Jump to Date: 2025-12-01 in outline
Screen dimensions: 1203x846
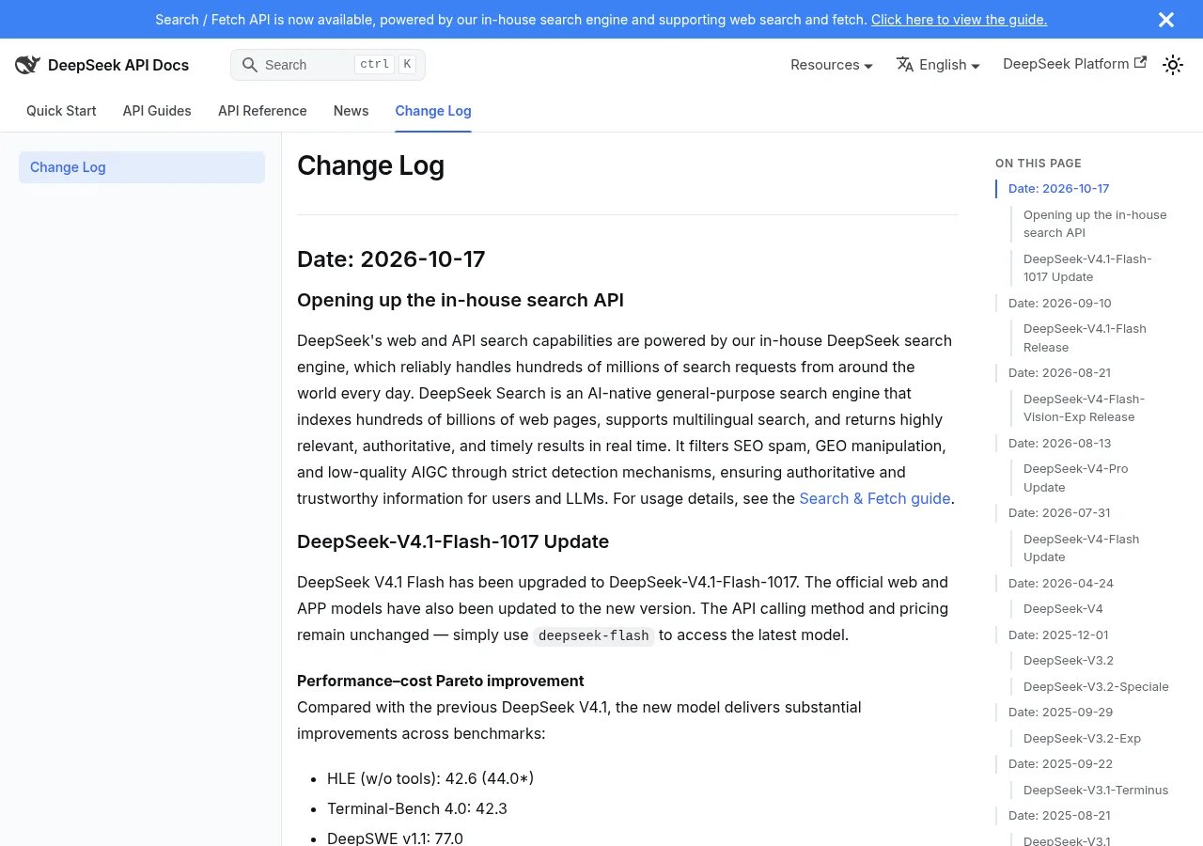[1058, 634]
